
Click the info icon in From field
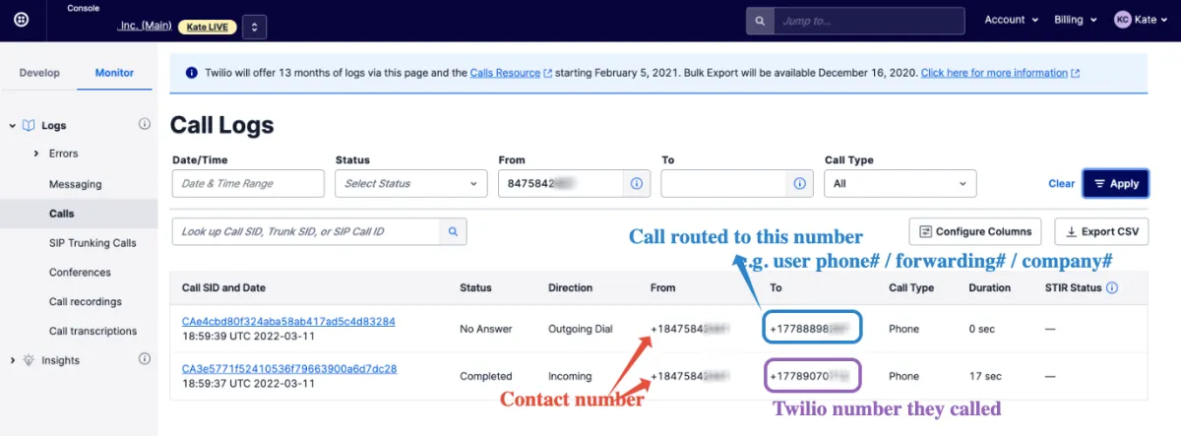click(636, 183)
